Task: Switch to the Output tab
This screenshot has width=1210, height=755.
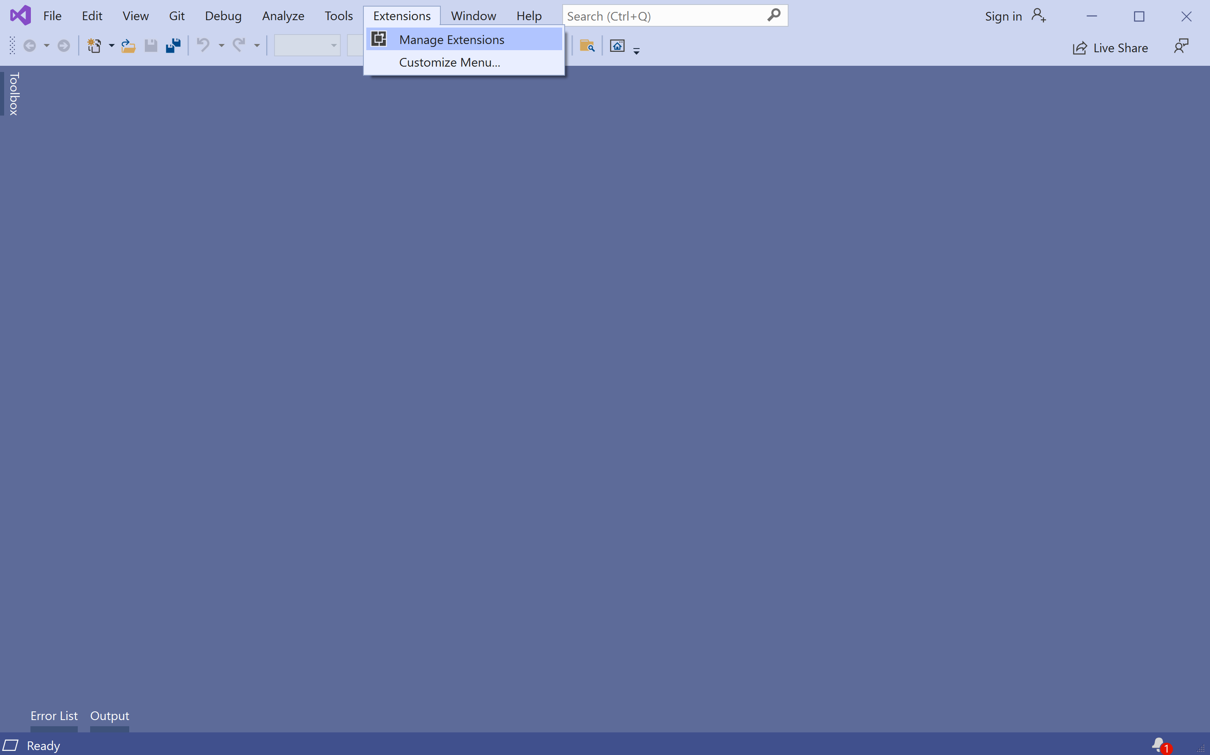Action: pos(109,715)
